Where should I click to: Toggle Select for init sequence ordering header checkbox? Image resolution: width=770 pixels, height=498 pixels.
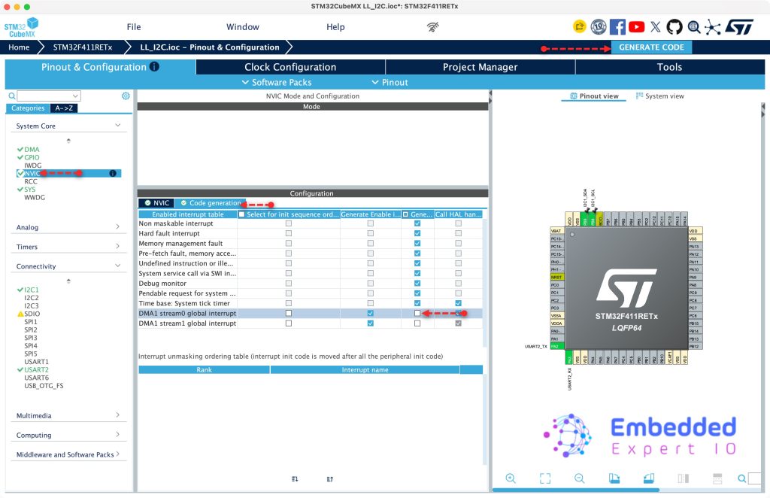[241, 214]
